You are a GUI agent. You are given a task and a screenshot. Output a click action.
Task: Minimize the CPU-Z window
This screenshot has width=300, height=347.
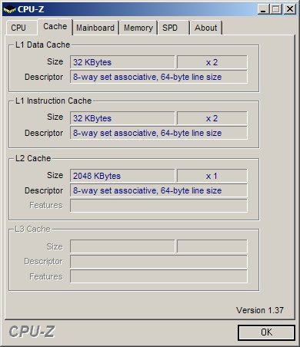[263, 9]
